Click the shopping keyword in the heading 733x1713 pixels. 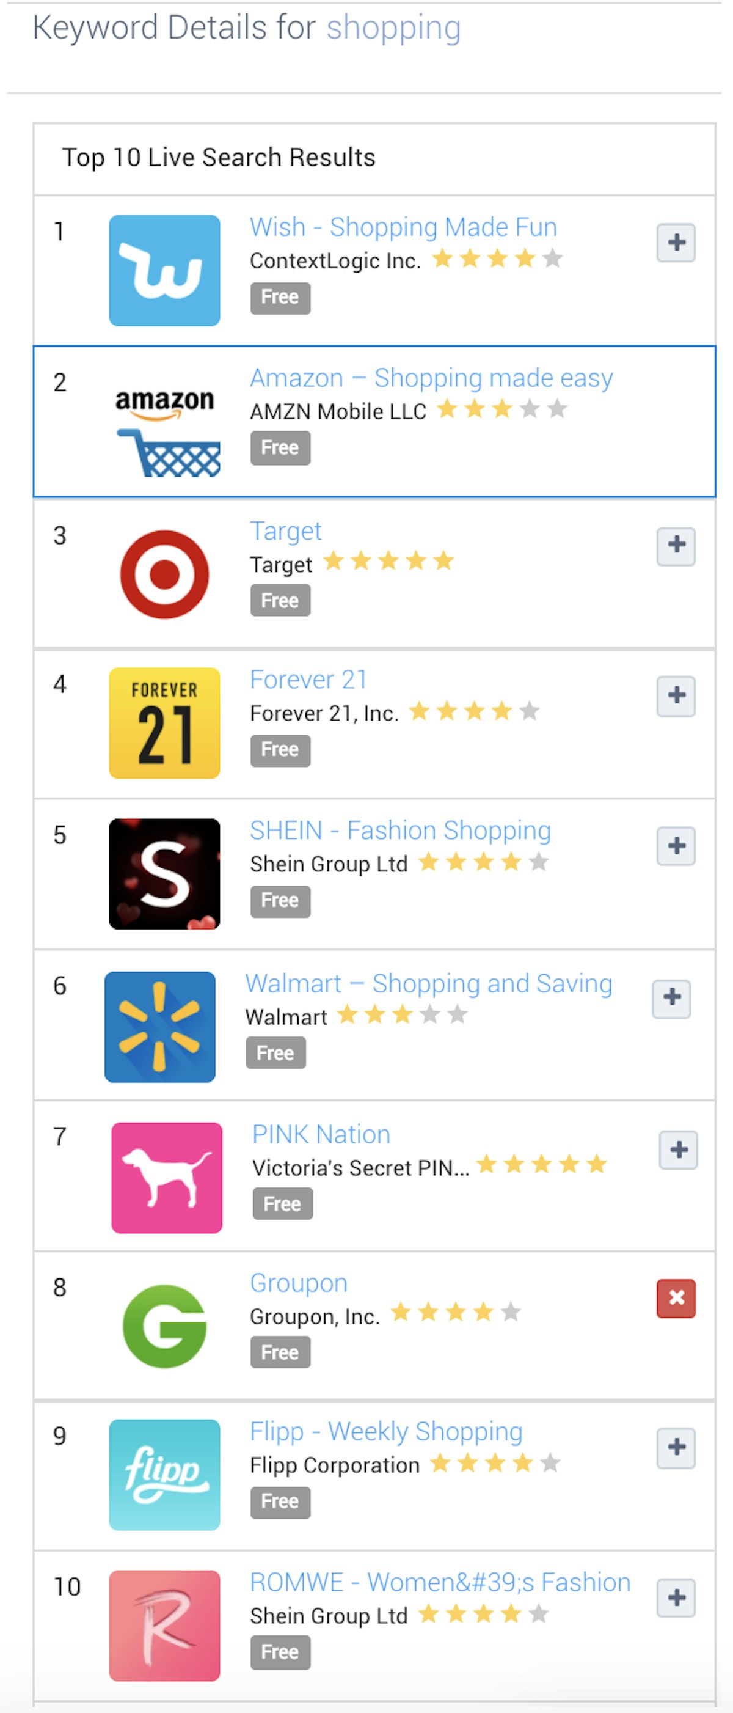393,28
